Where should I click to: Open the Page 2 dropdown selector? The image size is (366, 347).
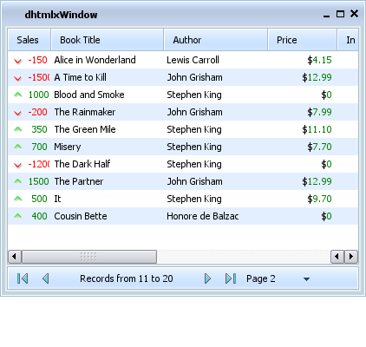[x=306, y=279]
